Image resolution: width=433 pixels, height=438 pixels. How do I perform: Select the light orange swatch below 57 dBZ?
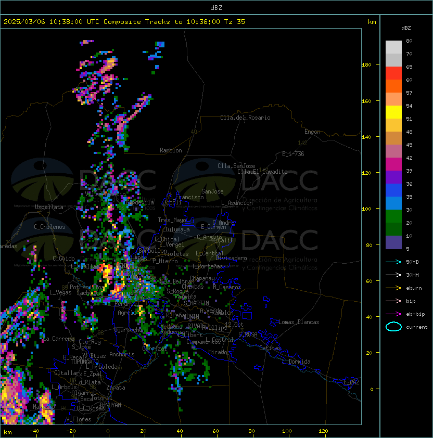(x=393, y=99)
